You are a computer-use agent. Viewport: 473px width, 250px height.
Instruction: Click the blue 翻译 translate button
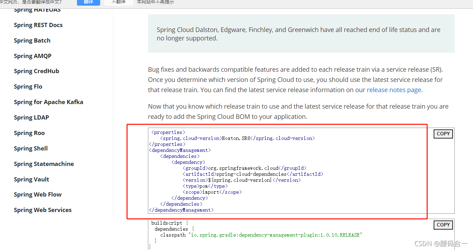88,2
